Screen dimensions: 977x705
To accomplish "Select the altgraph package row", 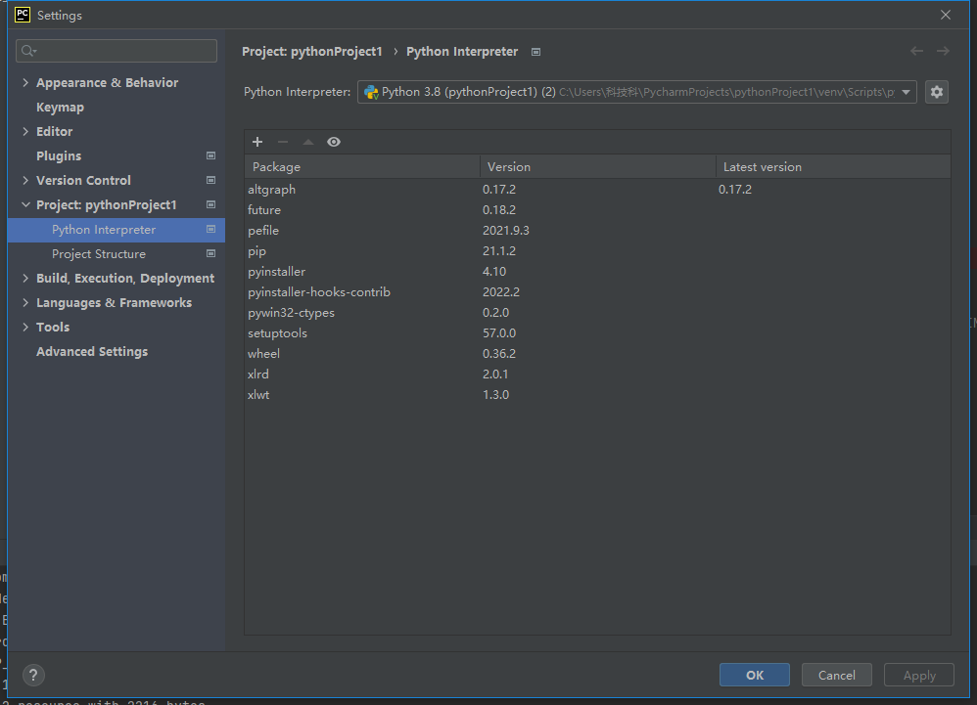I will (597, 189).
